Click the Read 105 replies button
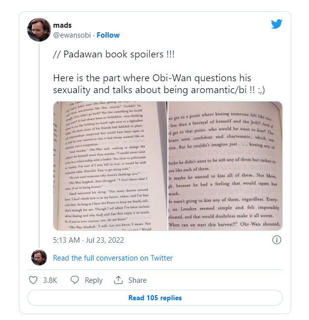Screen dimensions: 309x320 (x=155, y=298)
